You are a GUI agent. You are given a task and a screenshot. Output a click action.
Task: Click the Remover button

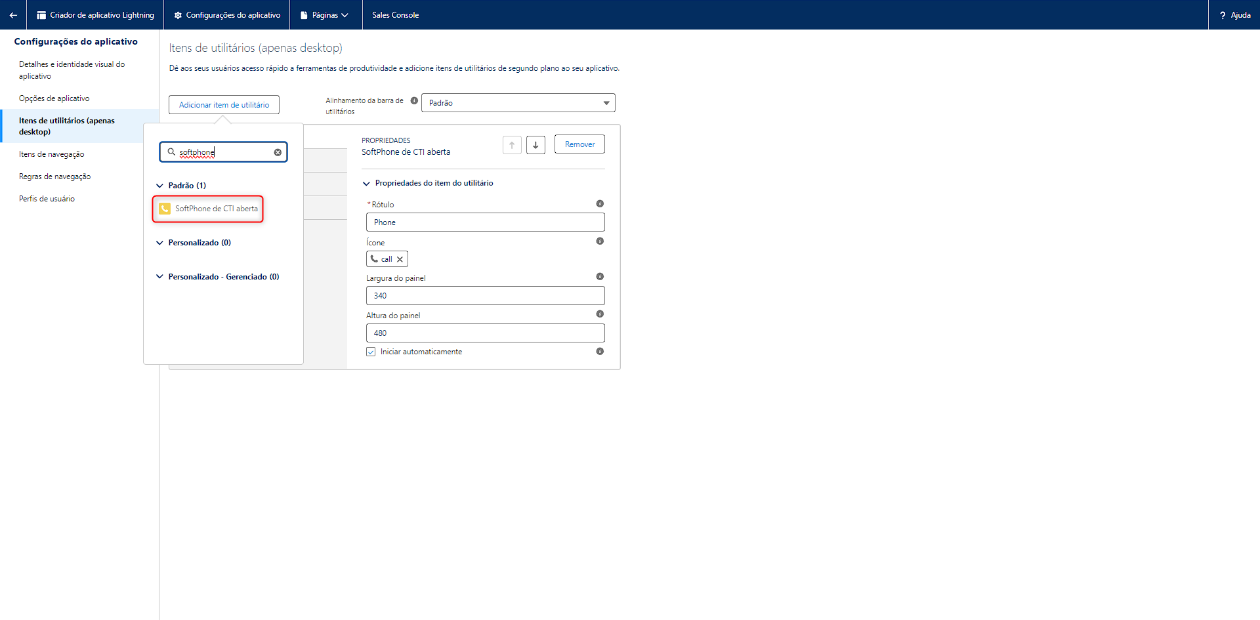click(579, 144)
